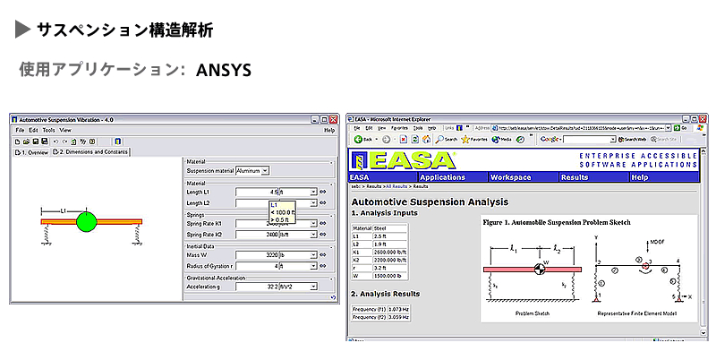
Task: Click green Go button beside address bar
Action: click(x=680, y=128)
